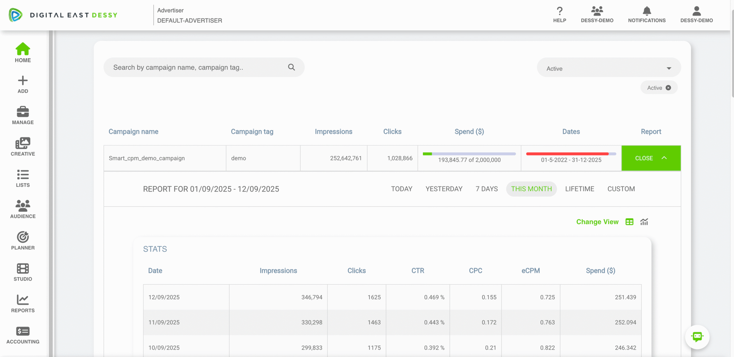This screenshot has height=357, width=734.
Task: Click the search magnifier icon
Action: pos(291,67)
